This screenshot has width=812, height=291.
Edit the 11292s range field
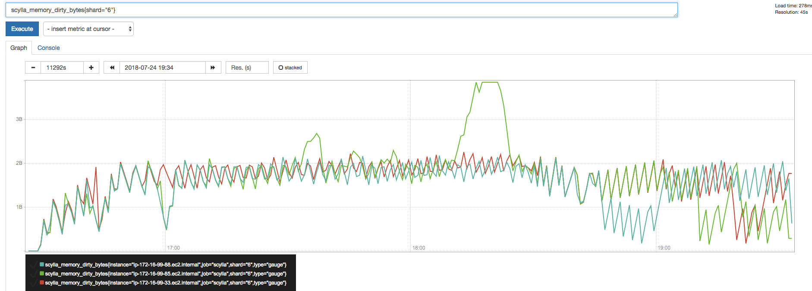click(62, 68)
